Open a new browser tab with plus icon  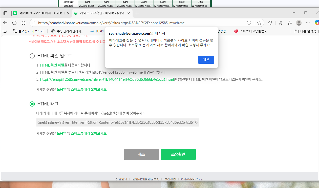[137, 13]
